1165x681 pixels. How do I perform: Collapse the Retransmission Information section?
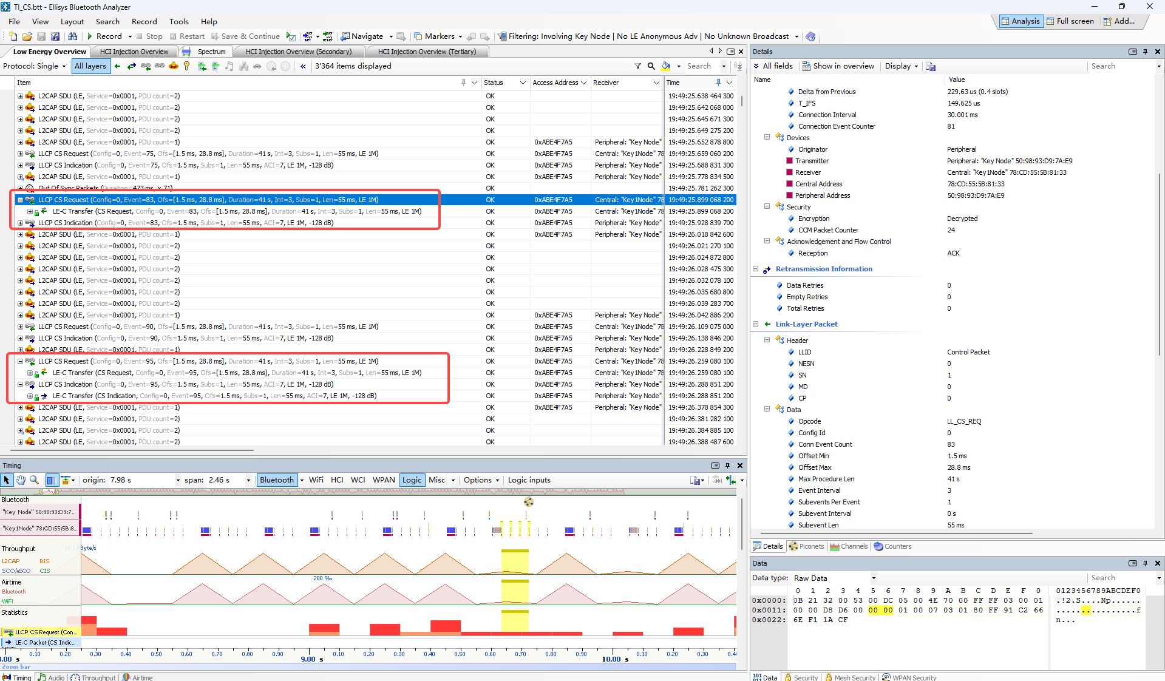pos(756,269)
